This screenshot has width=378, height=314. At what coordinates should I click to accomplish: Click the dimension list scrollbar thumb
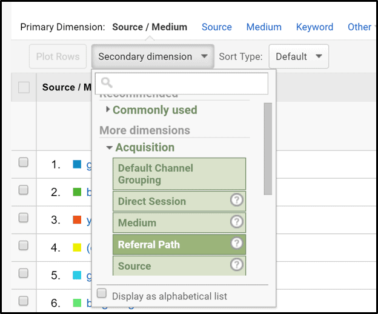[268, 149]
